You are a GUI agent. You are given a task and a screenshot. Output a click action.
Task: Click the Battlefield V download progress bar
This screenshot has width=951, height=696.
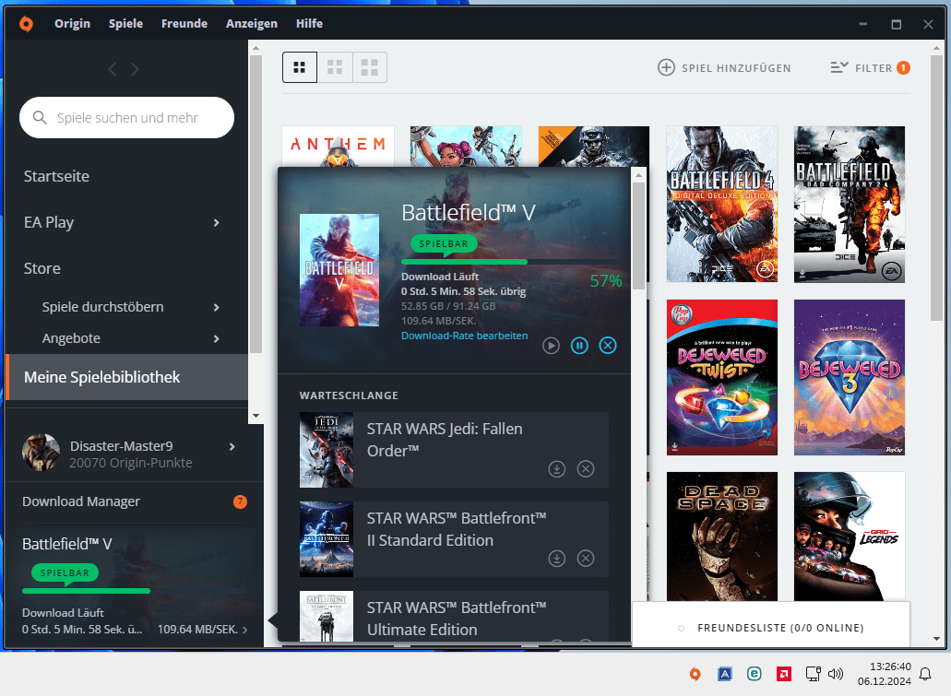(x=511, y=262)
